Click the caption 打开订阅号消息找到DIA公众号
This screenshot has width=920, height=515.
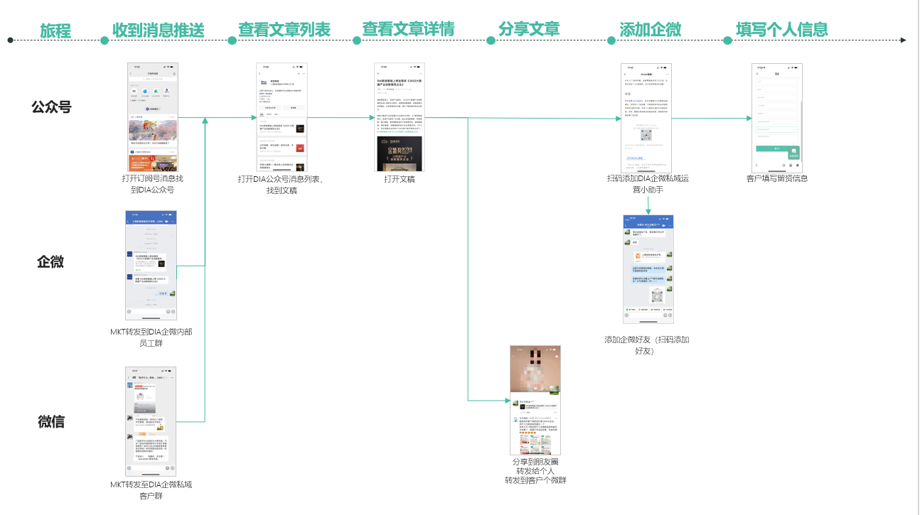(x=152, y=184)
